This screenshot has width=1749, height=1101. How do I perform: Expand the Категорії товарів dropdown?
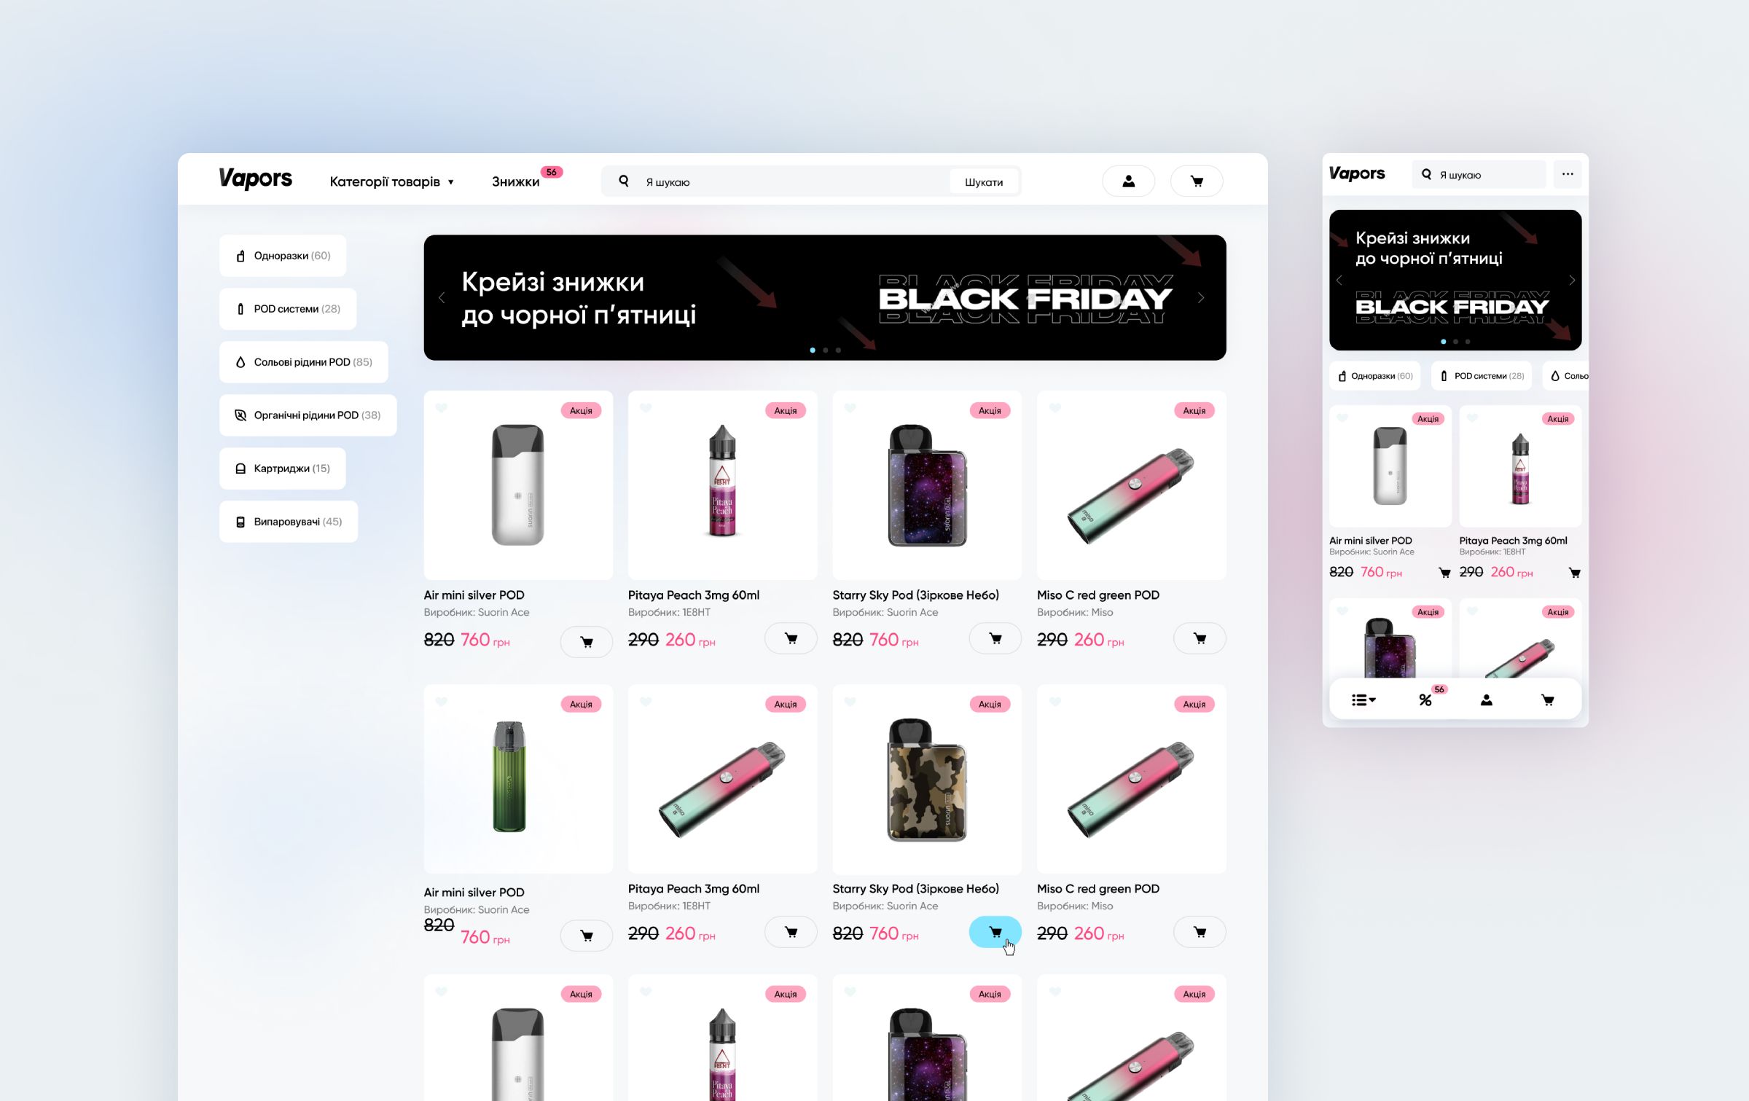click(x=392, y=181)
